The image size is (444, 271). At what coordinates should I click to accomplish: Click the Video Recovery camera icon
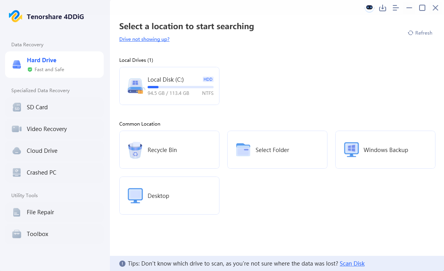tap(17, 129)
